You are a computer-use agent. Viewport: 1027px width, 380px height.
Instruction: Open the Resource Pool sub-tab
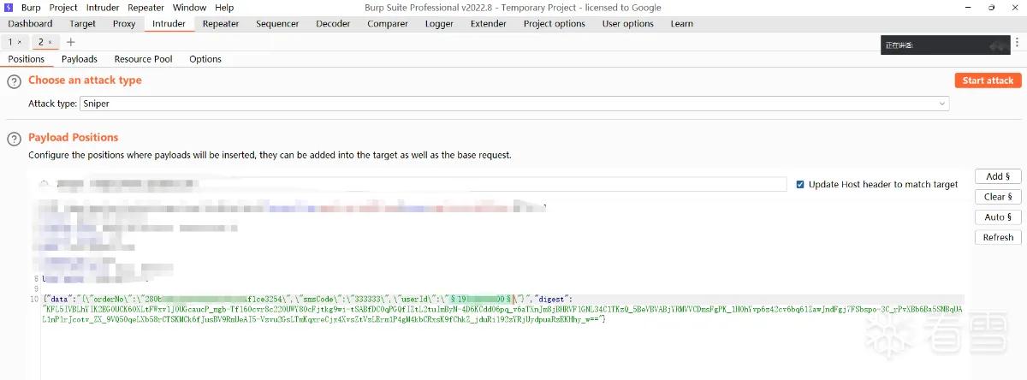(143, 59)
